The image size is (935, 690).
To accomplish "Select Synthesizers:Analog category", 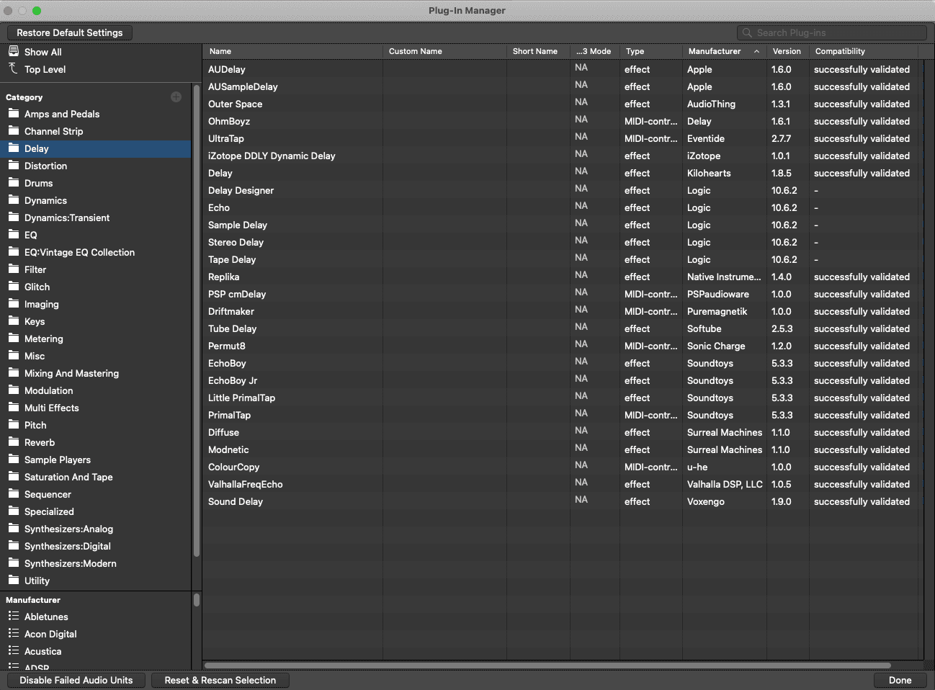I will 96,529.
